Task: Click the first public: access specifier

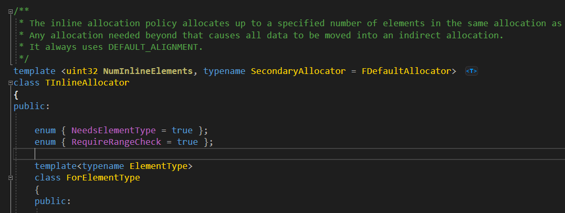Action: (x=32, y=106)
